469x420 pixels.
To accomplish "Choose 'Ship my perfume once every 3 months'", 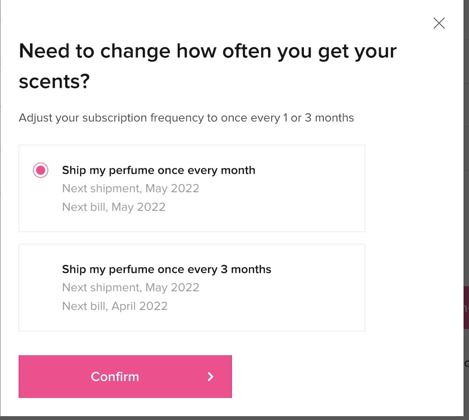I will click(x=166, y=269).
